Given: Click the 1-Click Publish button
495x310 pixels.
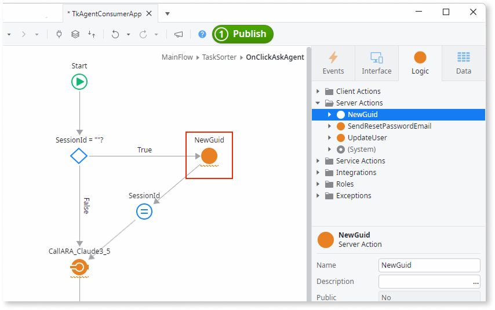Looking at the screenshot, I should pyautogui.click(x=243, y=34).
